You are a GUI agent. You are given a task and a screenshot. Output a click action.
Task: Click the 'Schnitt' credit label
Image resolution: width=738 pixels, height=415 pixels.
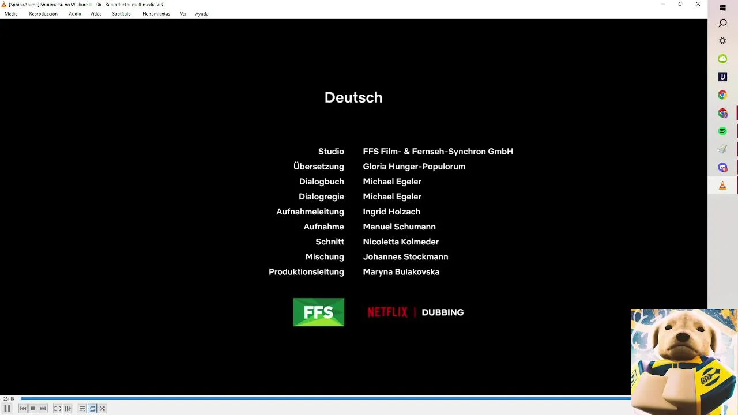point(330,242)
